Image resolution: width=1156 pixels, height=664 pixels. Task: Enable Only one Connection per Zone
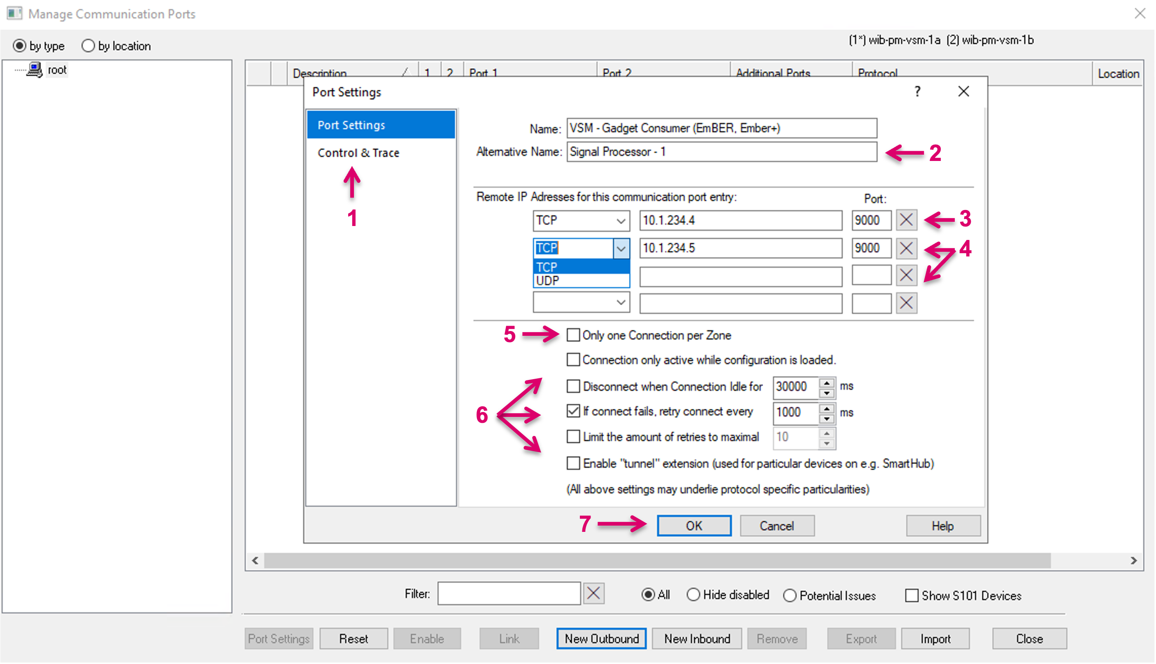(x=573, y=335)
